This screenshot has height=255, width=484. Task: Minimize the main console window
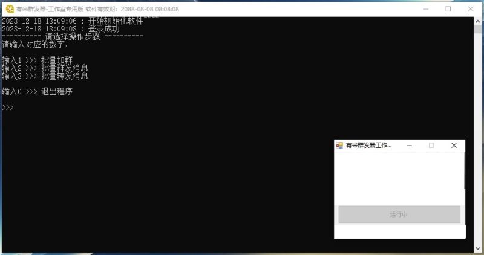[x=420, y=9]
